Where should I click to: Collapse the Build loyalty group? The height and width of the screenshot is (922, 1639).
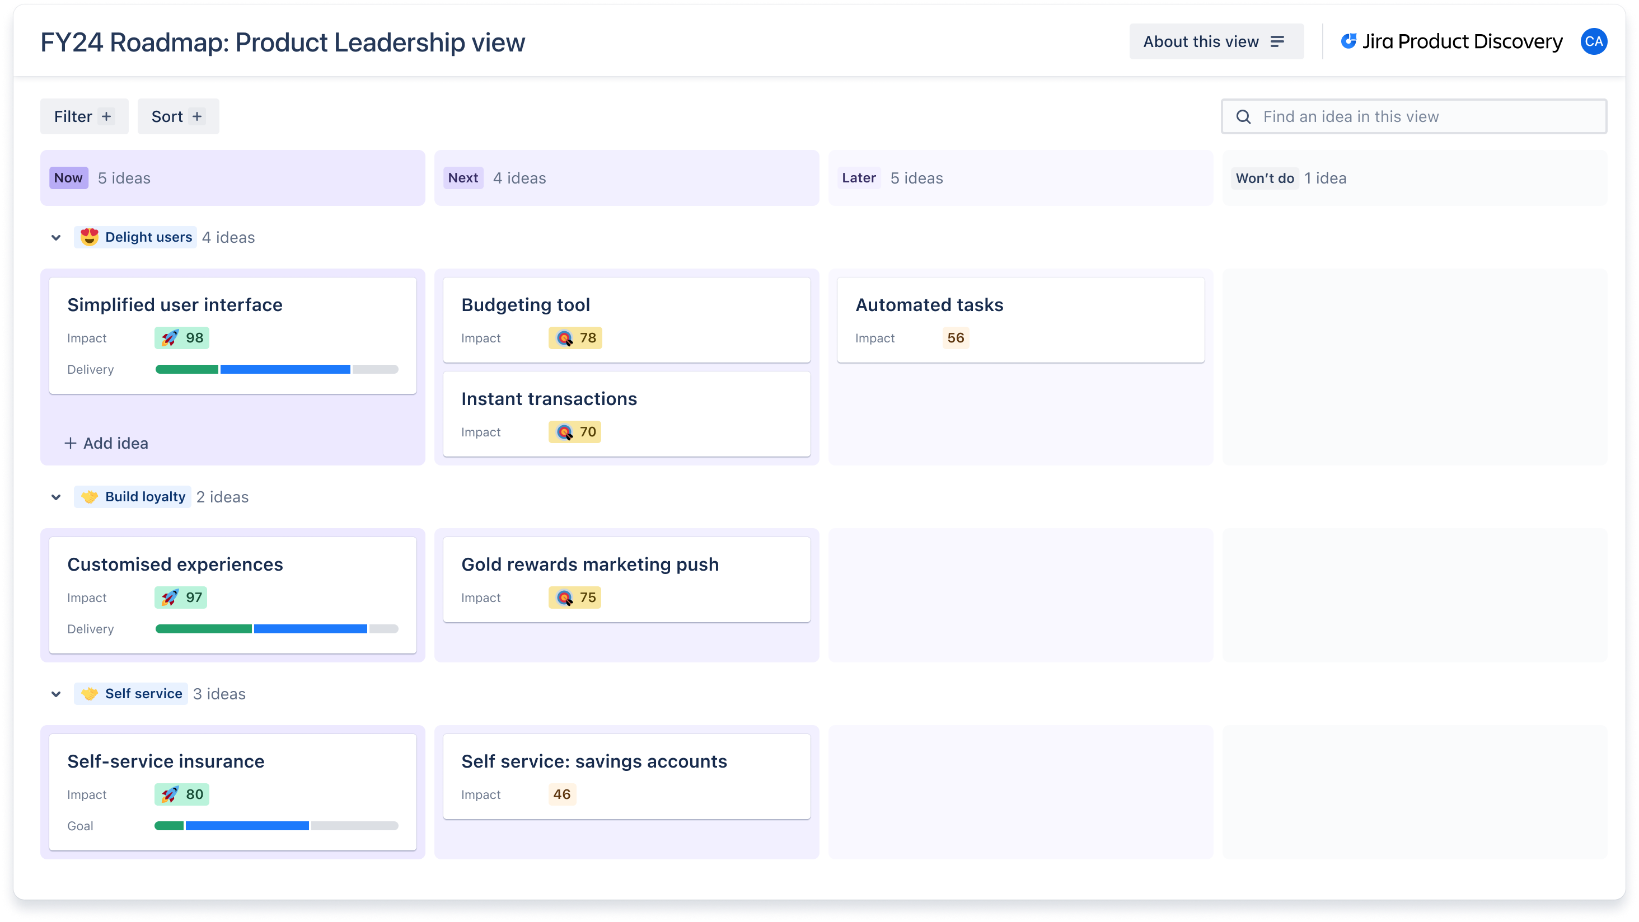[x=56, y=497]
